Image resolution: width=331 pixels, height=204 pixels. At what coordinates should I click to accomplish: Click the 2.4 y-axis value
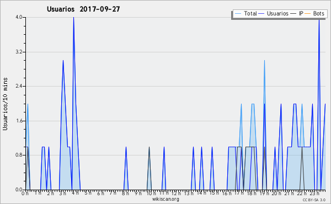pos(19,86)
